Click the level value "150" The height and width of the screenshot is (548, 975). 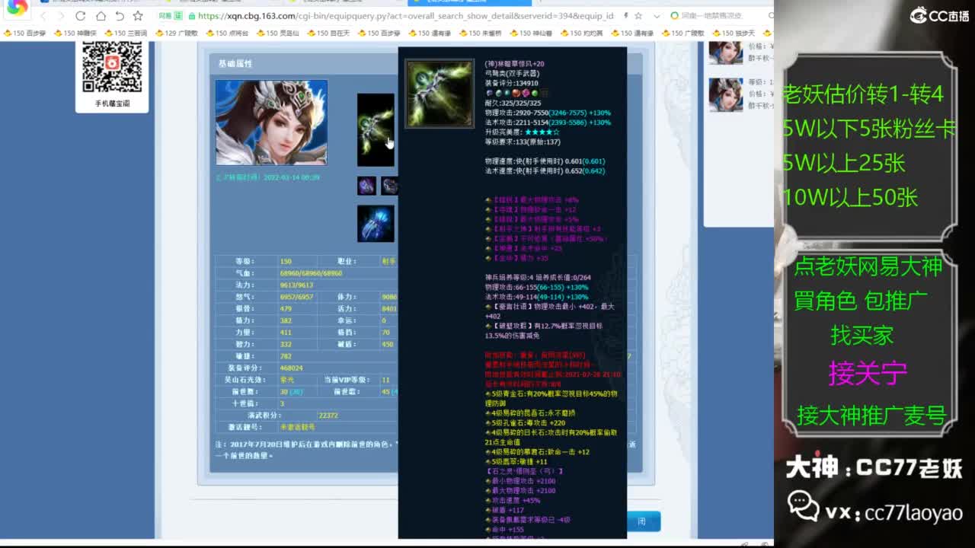(286, 261)
